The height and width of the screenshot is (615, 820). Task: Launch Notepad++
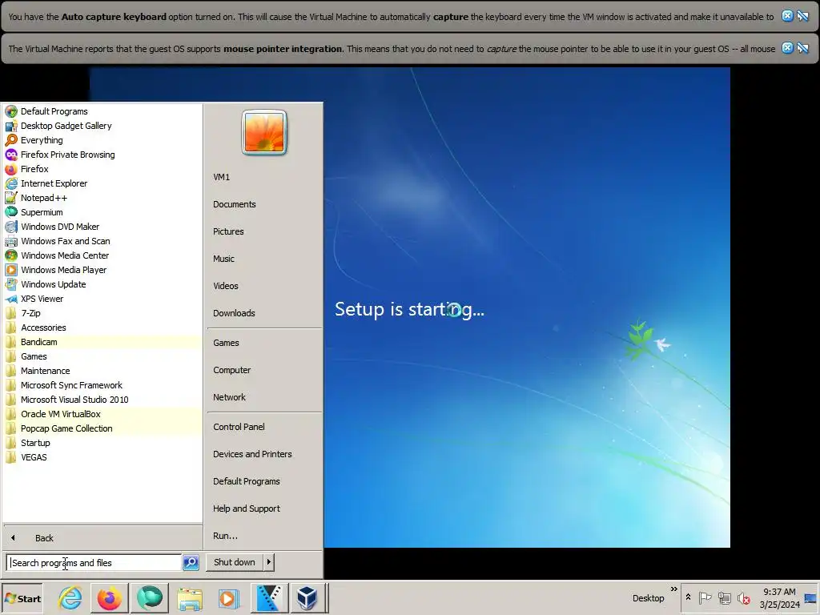click(x=102, y=198)
